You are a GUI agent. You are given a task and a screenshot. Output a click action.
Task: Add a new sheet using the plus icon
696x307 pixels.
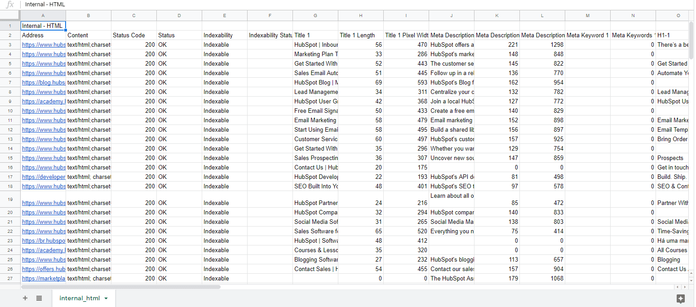point(25,298)
